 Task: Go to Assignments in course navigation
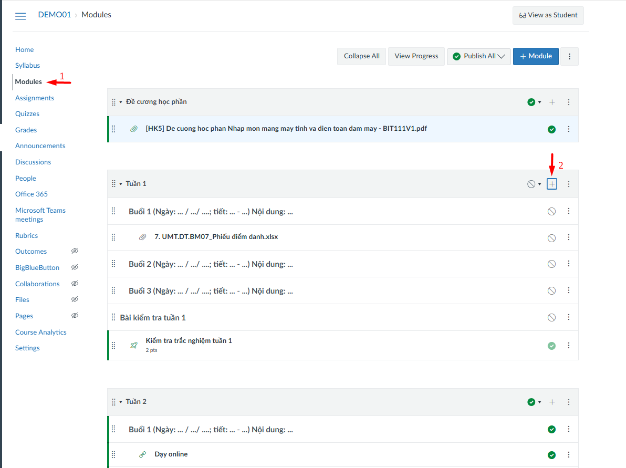35,98
